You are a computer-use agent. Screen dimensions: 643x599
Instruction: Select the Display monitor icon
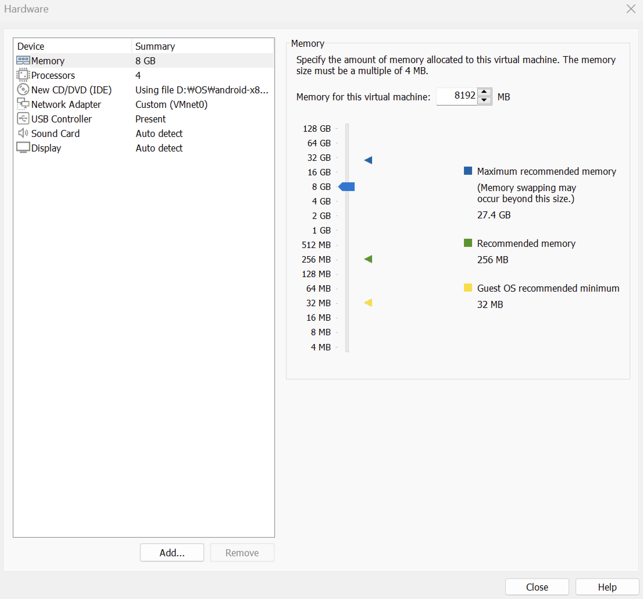coord(23,147)
